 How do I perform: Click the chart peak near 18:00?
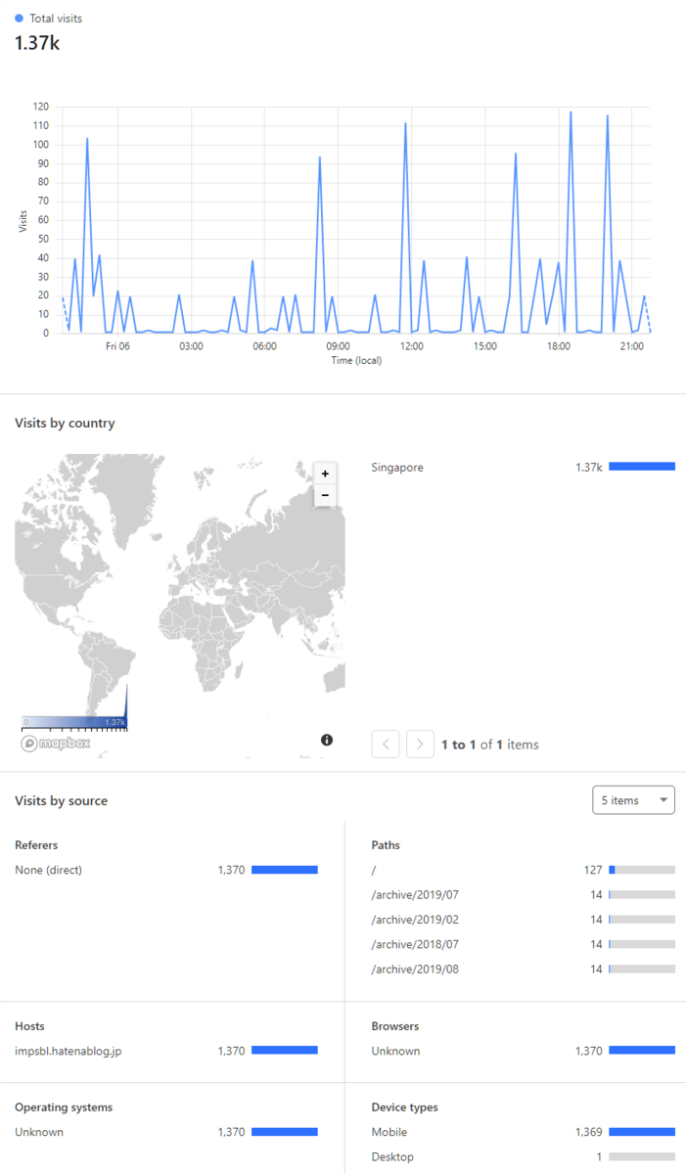click(x=571, y=112)
